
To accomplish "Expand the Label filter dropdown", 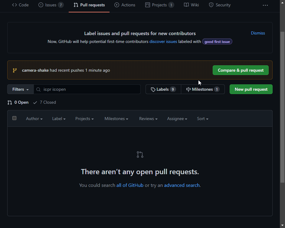I will coord(59,119).
